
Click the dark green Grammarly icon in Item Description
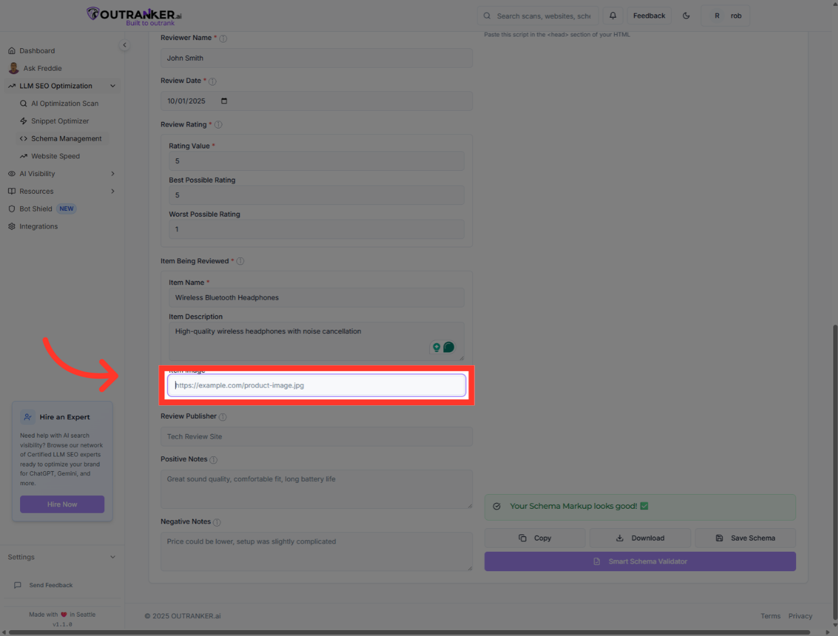[x=448, y=347]
